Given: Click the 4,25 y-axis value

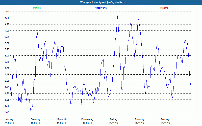Looking at the screenshot, I should [x=7, y=24].
